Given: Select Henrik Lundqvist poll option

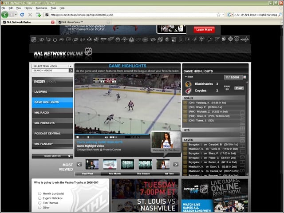Looking at the screenshot, I should pos(39,193).
